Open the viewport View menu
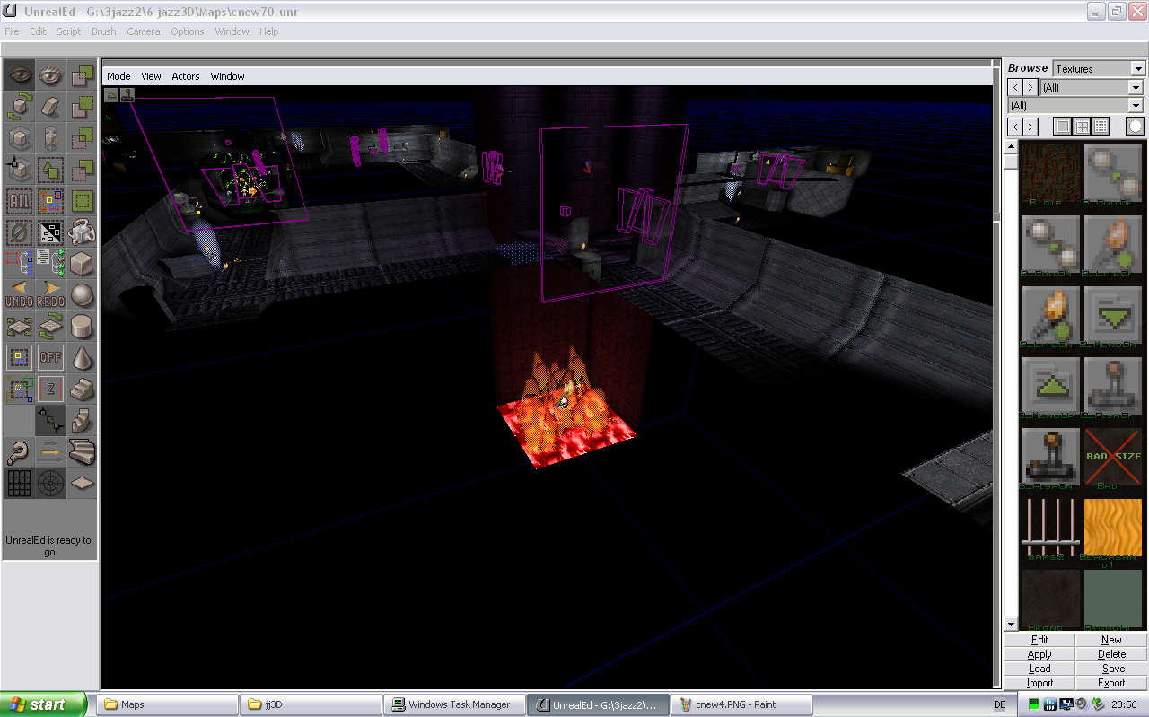The image size is (1149, 717). [x=151, y=76]
